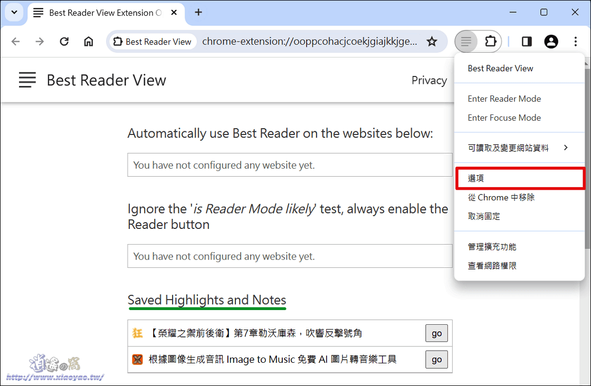Screen dimensions: 591x386
Task: Go forward to the next page
Action: point(40,42)
